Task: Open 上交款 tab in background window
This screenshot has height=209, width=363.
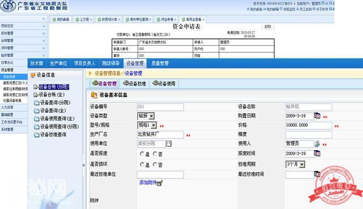Action: tap(83, 19)
